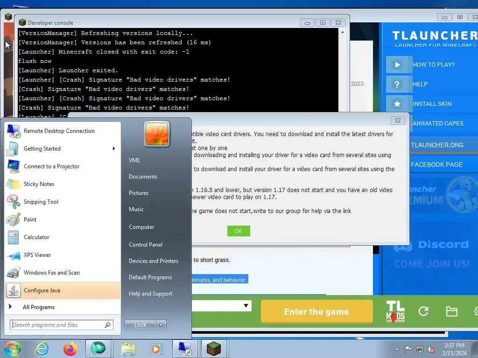Open Remote Desktop Connection from Start menu
Image resolution: width=478 pixels, height=358 pixels.
pos(63,131)
